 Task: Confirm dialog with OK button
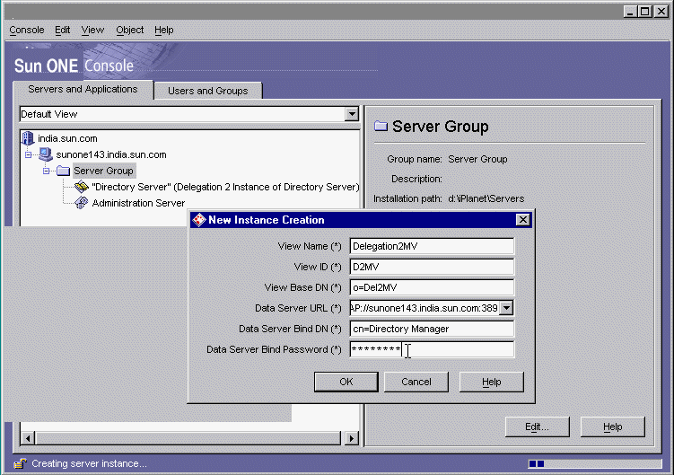346,383
